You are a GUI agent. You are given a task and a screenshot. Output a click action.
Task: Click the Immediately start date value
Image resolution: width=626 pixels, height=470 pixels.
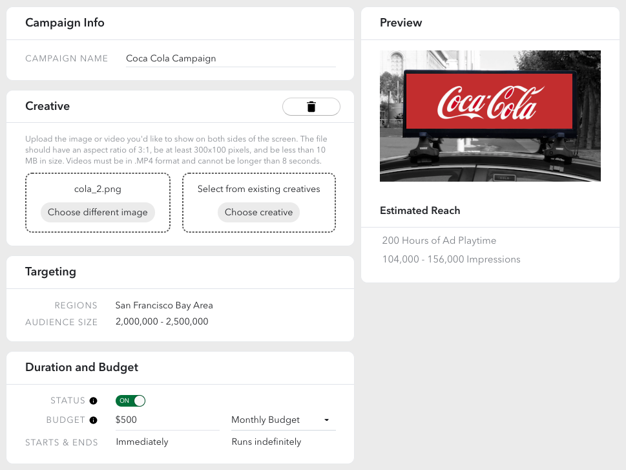[142, 442]
